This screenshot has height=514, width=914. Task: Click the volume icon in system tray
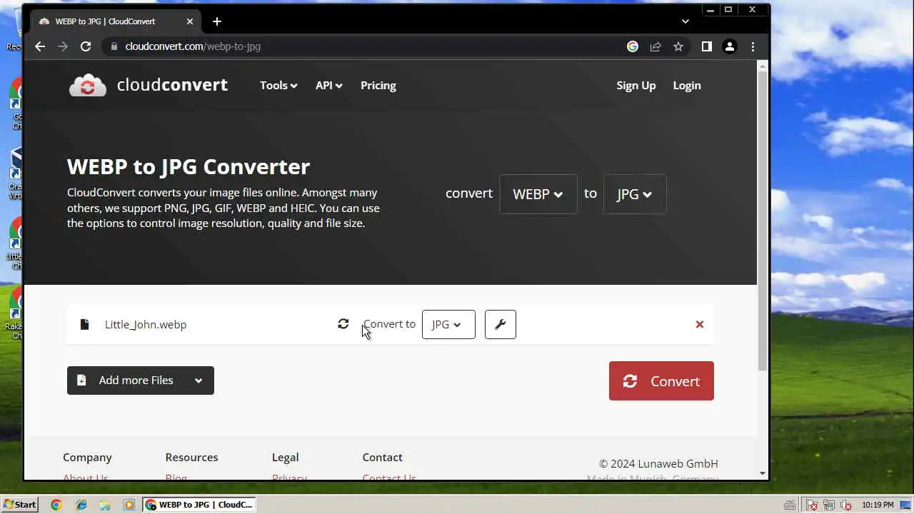click(846, 505)
